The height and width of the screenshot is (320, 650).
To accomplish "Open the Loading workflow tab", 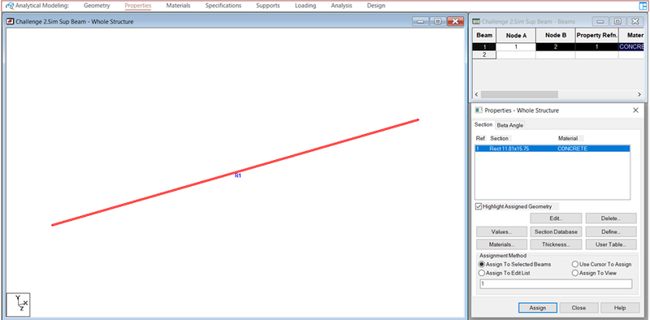I will (305, 6).
